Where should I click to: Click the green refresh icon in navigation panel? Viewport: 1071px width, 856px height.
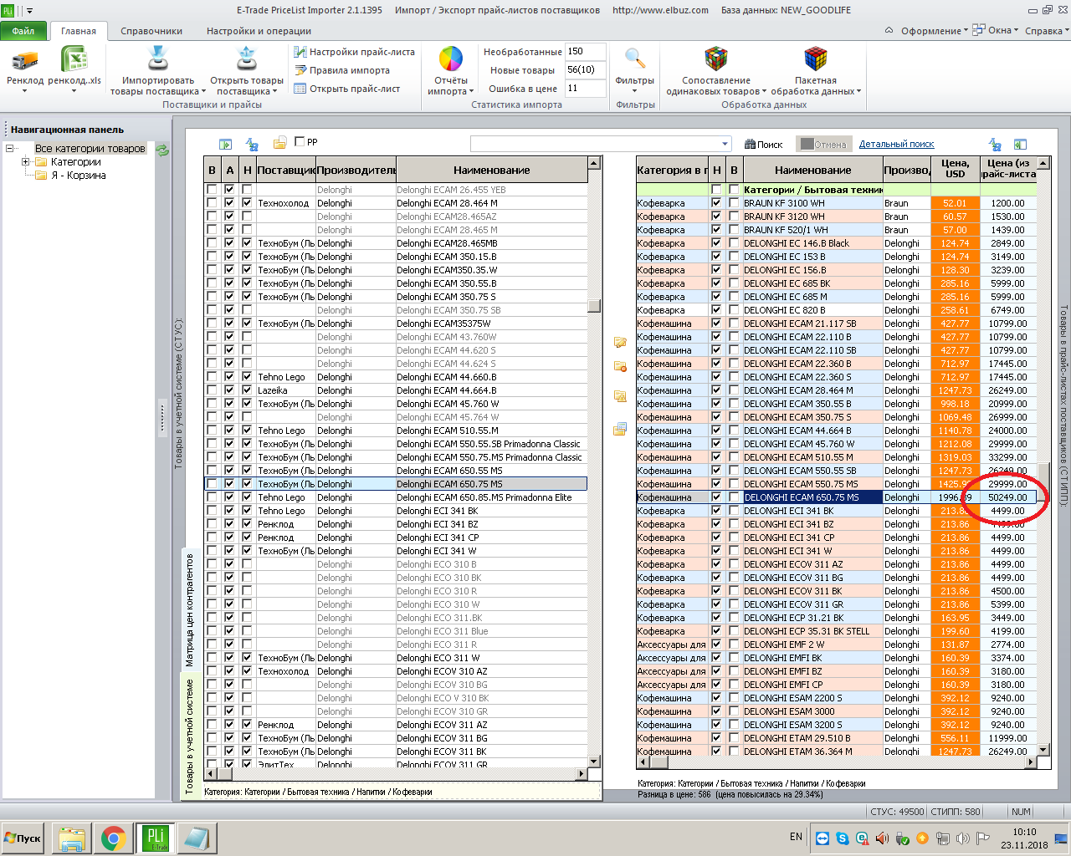pyautogui.click(x=162, y=150)
